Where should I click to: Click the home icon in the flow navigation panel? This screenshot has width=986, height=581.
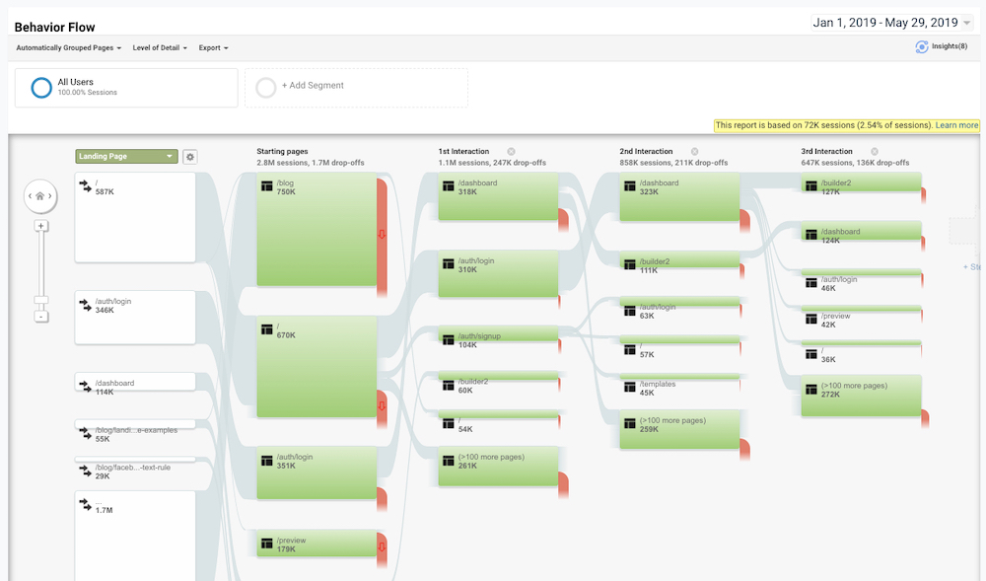(x=40, y=196)
